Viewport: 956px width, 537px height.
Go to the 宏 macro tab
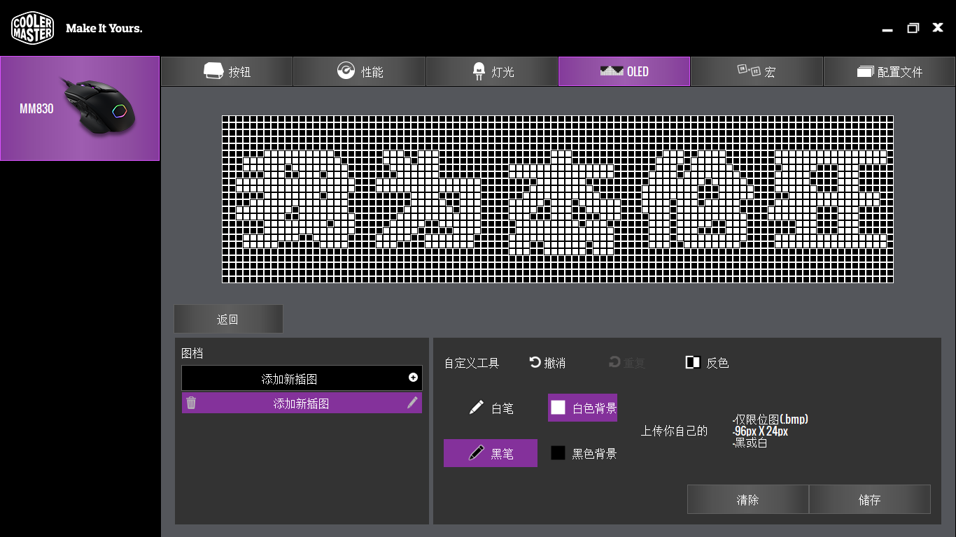pyautogui.click(x=757, y=71)
